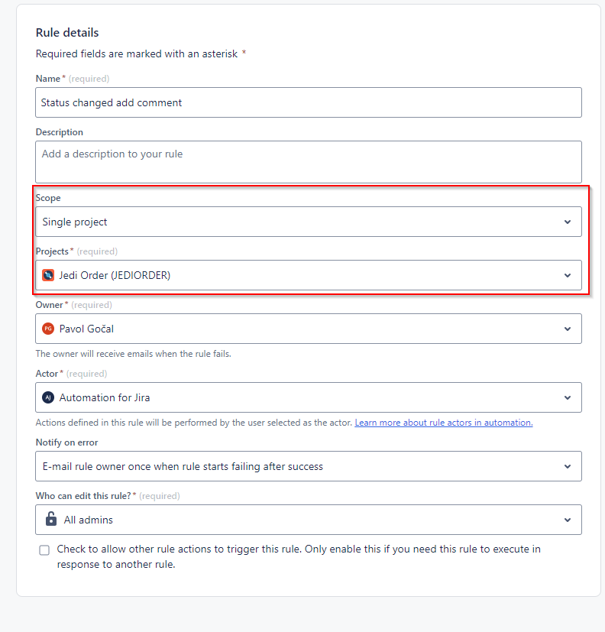
Task: Click the Automation for Jira avatar icon
Action: point(49,397)
